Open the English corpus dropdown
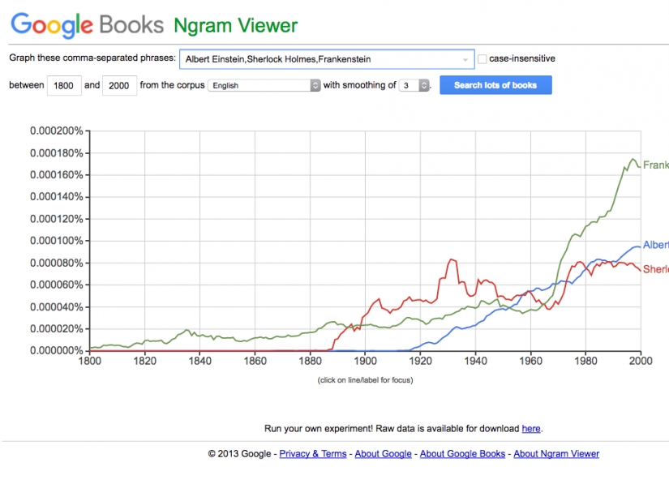This screenshot has width=669, height=501. click(x=264, y=85)
